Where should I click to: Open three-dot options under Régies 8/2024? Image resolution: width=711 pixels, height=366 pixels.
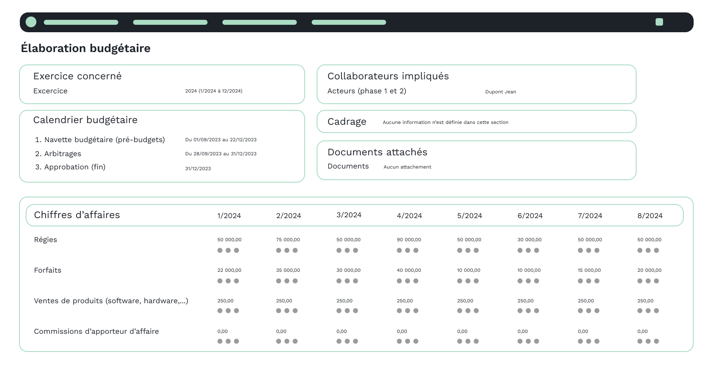click(648, 250)
